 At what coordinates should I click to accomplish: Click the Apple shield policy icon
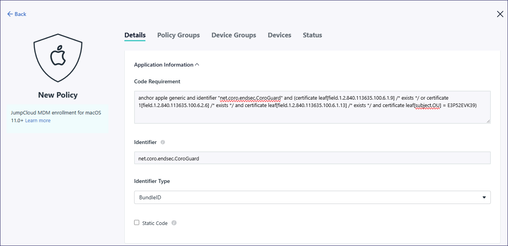coord(58,55)
